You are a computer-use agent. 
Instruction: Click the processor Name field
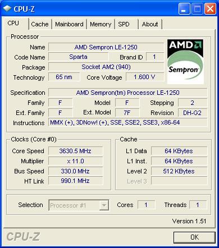(x=106, y=47)
